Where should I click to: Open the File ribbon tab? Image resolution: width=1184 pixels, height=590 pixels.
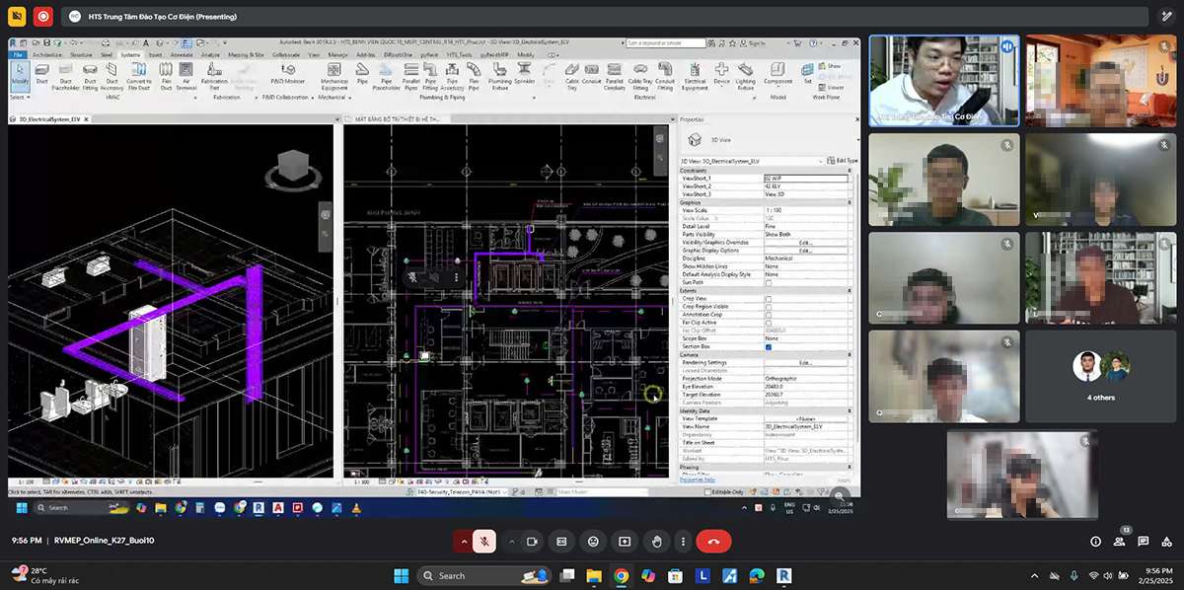pos(18,55)
